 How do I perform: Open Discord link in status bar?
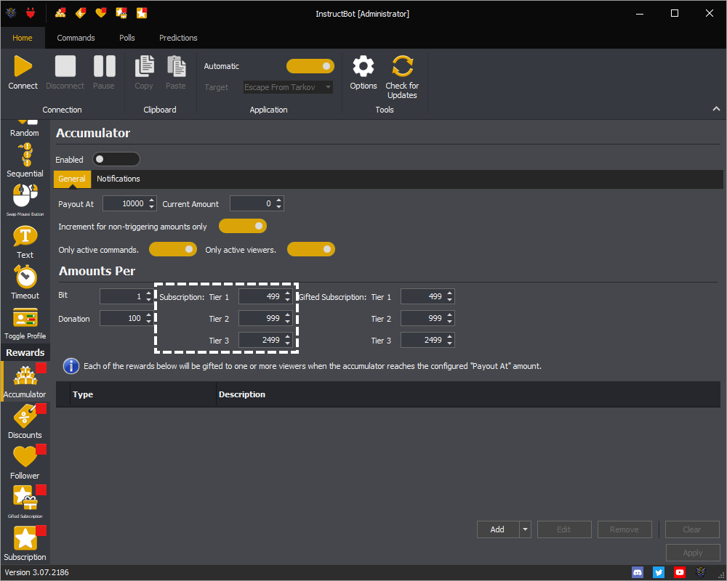click(x=638, y=572)
